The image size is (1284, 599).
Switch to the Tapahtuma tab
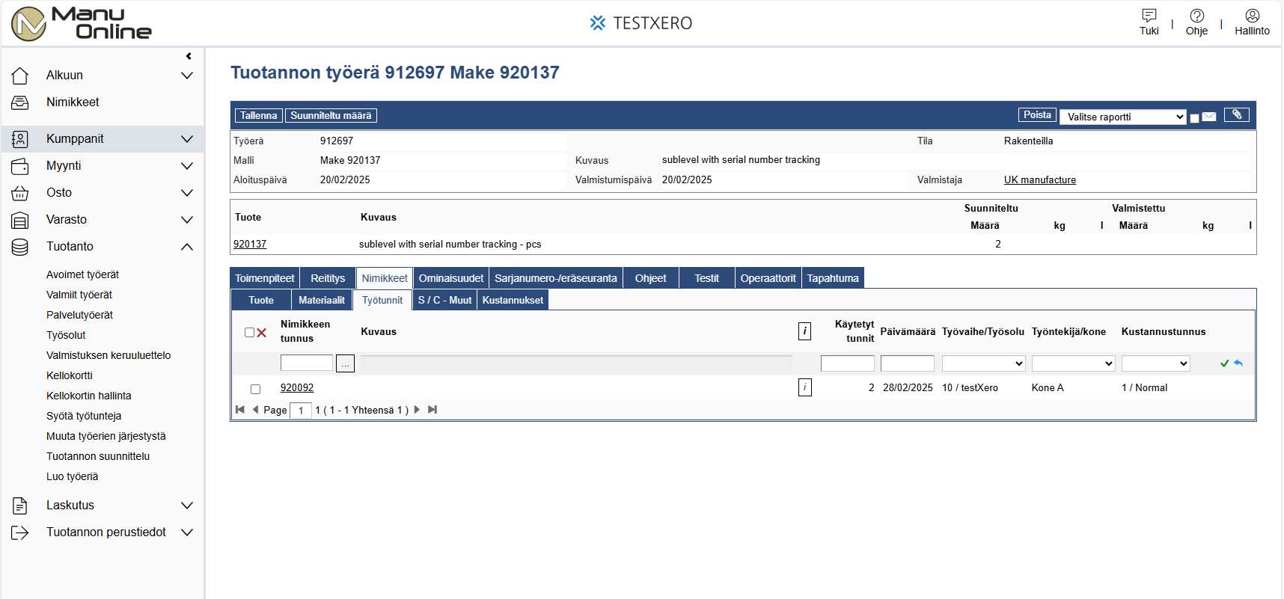coord(833,278)
